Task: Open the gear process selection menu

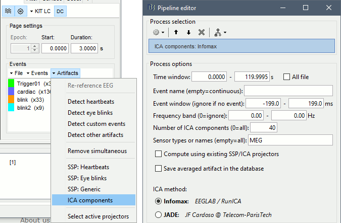Action: click(159, 32)
